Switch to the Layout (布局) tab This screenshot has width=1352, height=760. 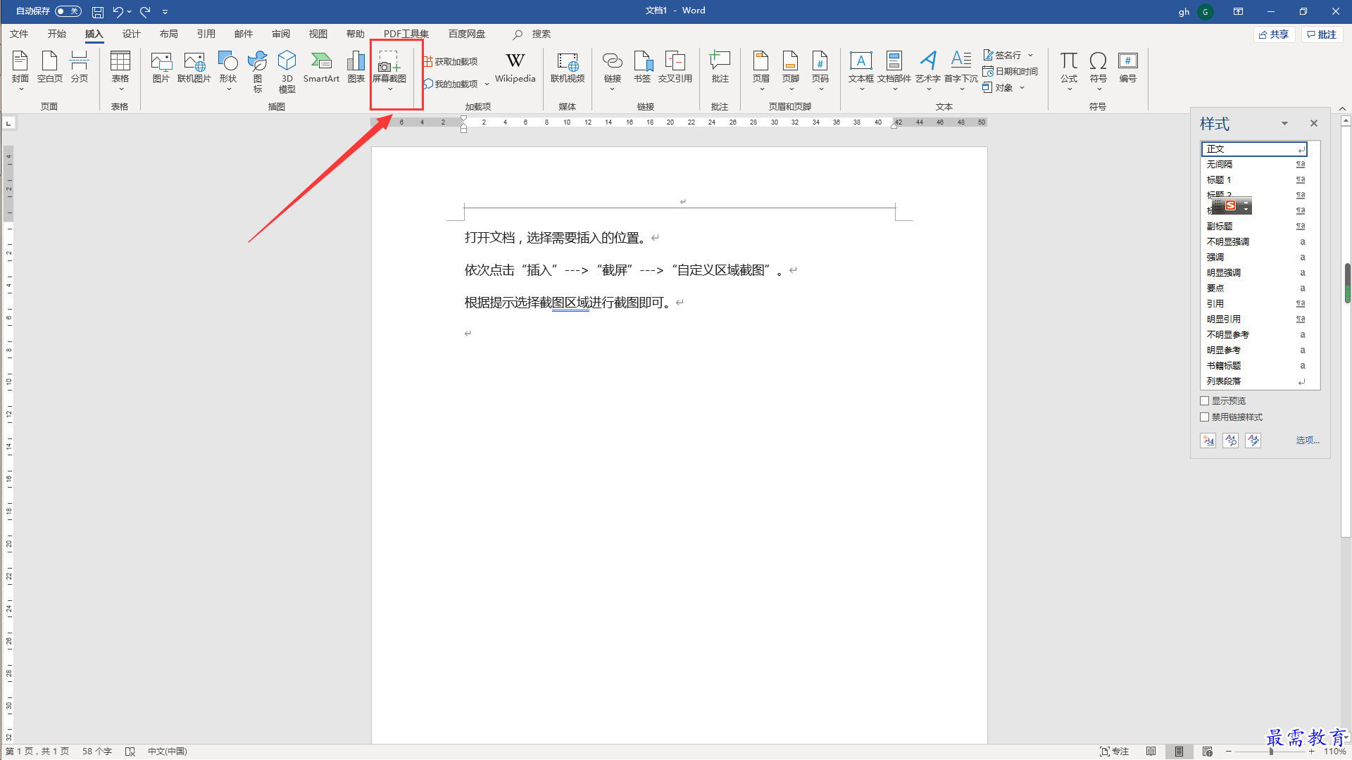click(168, 34)
